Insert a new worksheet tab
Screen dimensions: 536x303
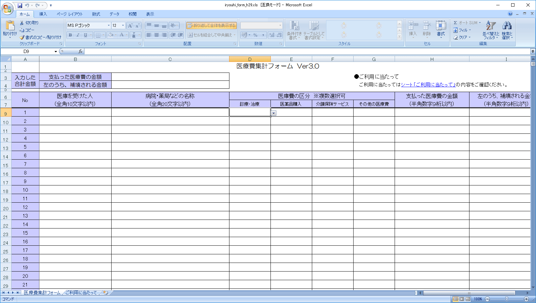(106, 293)
